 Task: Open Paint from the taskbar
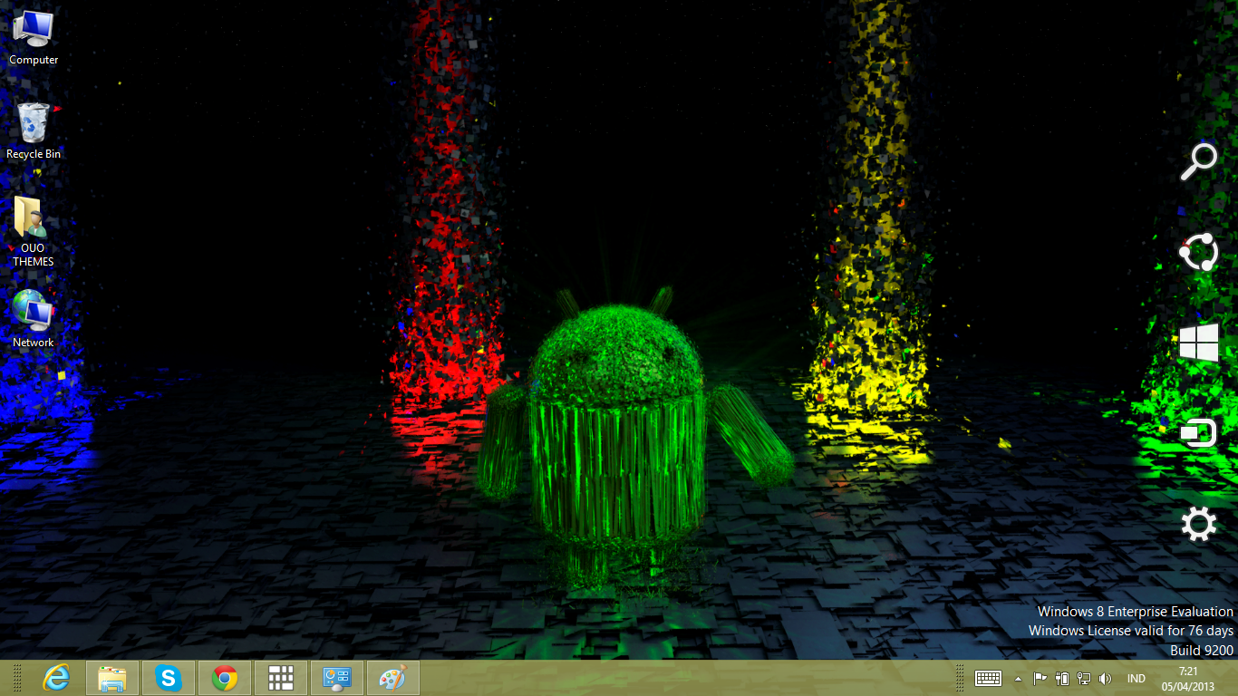pyautogui.click(x=393, y=678)
